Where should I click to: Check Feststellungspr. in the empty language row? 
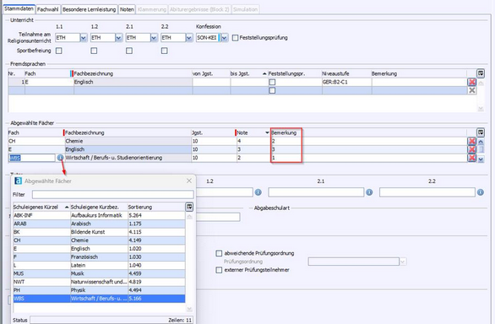pos(272,90)
